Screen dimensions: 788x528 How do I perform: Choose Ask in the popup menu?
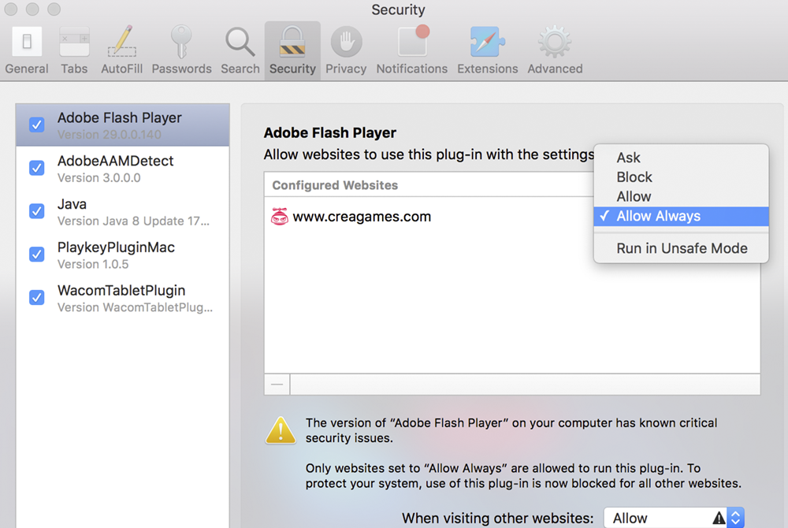pyautogui.click(x=629, y=158)
